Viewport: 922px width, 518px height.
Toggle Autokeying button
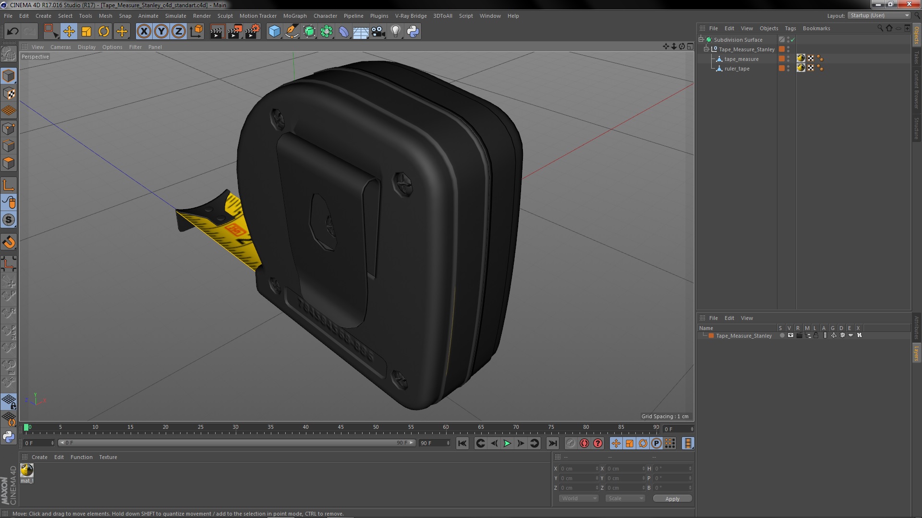coord(584,444)
